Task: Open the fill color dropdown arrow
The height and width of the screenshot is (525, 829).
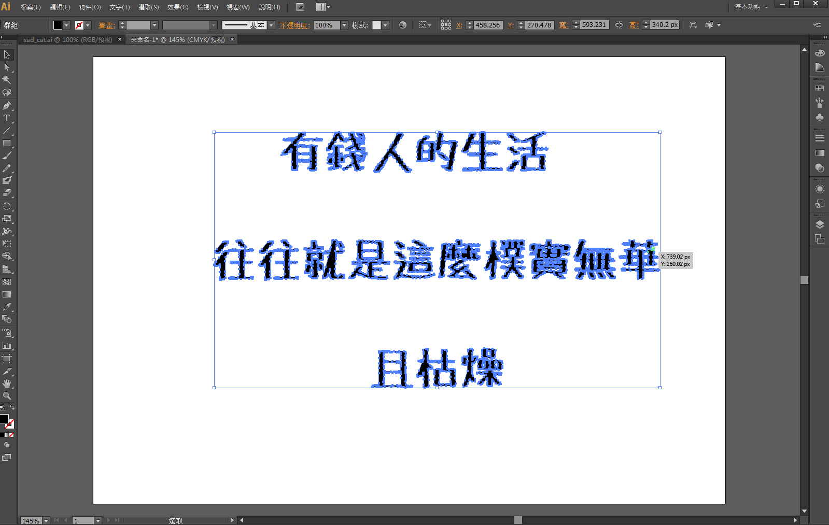Action: [67, 25]
